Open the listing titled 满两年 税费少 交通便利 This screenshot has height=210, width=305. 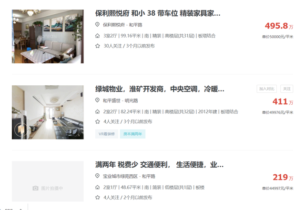tap(159, 165)
